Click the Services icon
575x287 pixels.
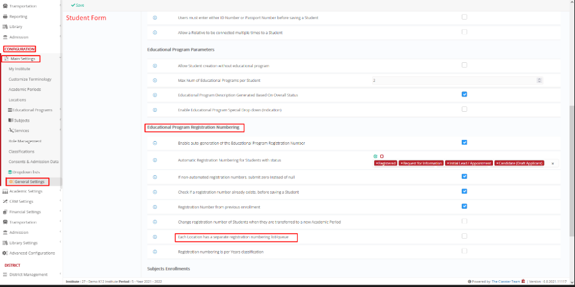point(11,131)
